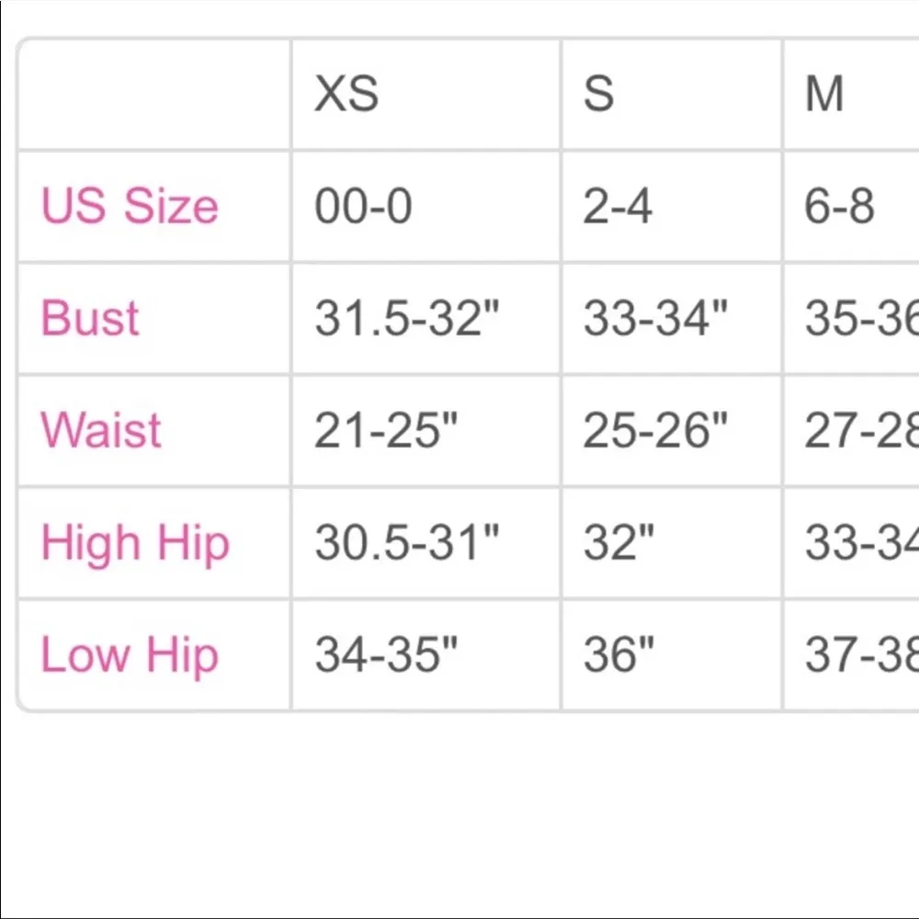Screen dimensions: 919x919
Task: Select the S size column header
Action: 598,94
